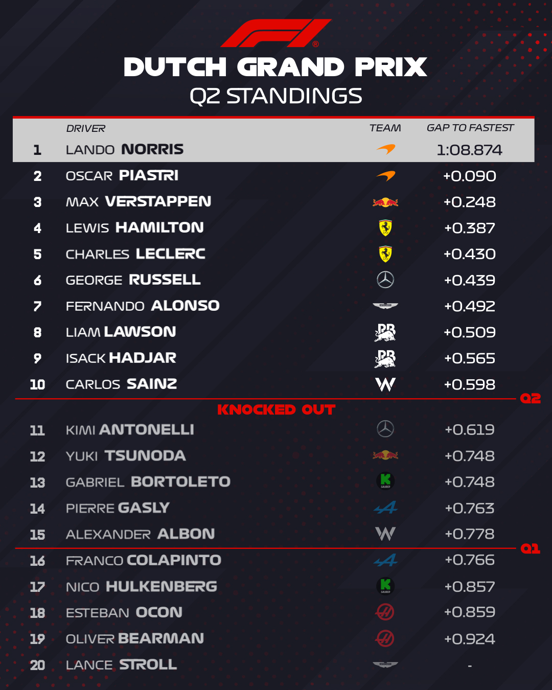Click the Red Bull logo beside Max Verstappen
The image size is (552, 690).
(x=385, y=202)
